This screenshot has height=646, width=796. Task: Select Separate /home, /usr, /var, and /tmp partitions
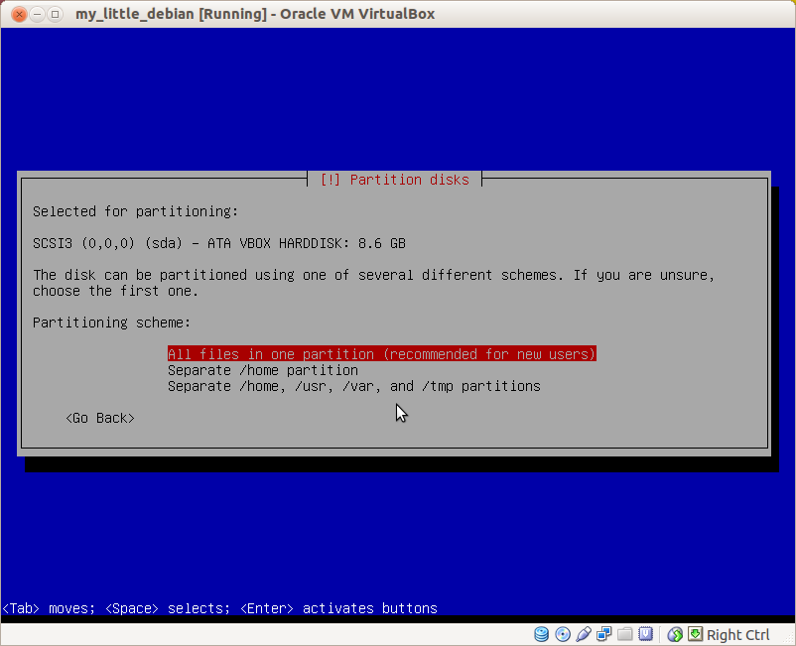tap(354, 386)
